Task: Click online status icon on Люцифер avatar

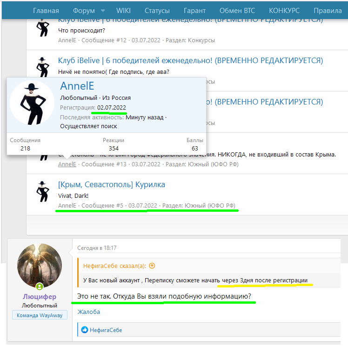Action: pyautogui.click(x=40, y=287)
